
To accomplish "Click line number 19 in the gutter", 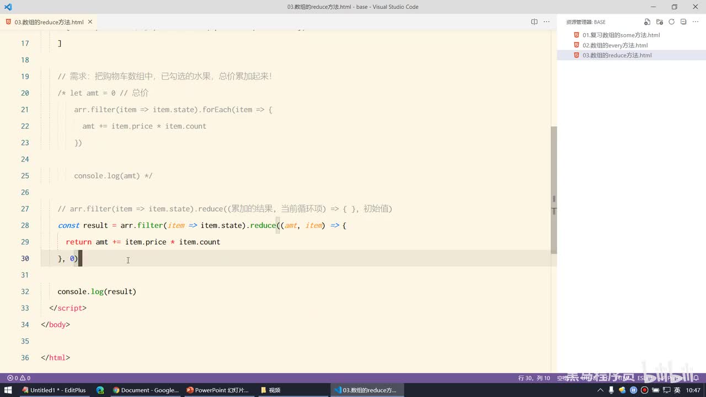I will pos(25,77).
